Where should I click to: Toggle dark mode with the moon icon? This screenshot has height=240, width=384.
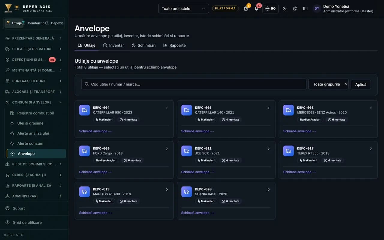click(x=285, y=8)
